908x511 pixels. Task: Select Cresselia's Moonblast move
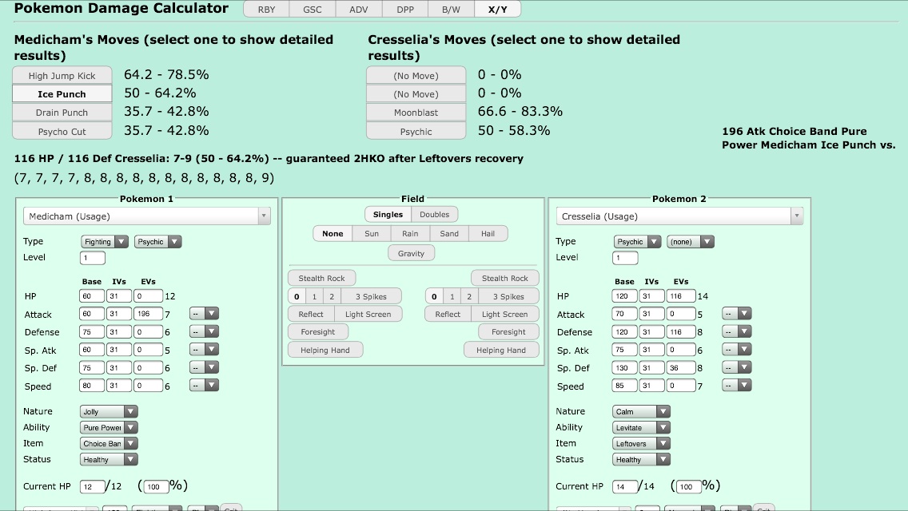coord(416,113)
